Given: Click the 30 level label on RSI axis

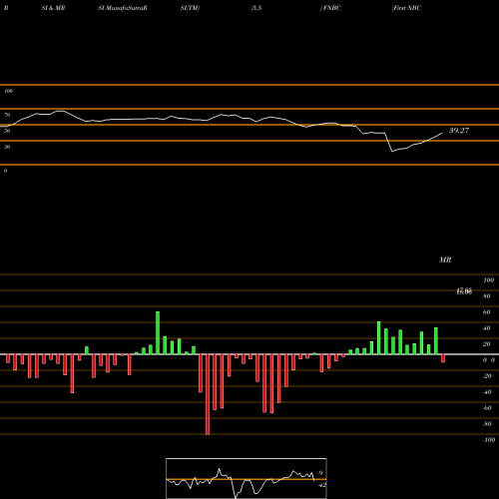Looking at the screenshot, I should point(7,147).
